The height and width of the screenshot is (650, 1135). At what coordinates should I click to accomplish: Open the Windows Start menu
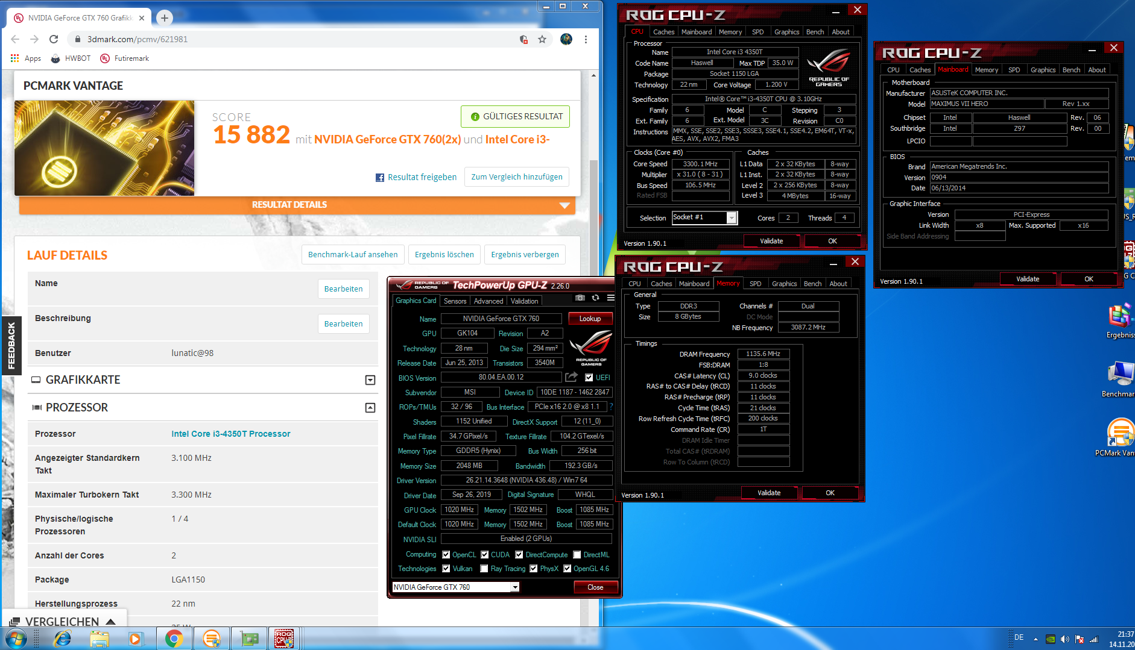(x=16, y=639)
